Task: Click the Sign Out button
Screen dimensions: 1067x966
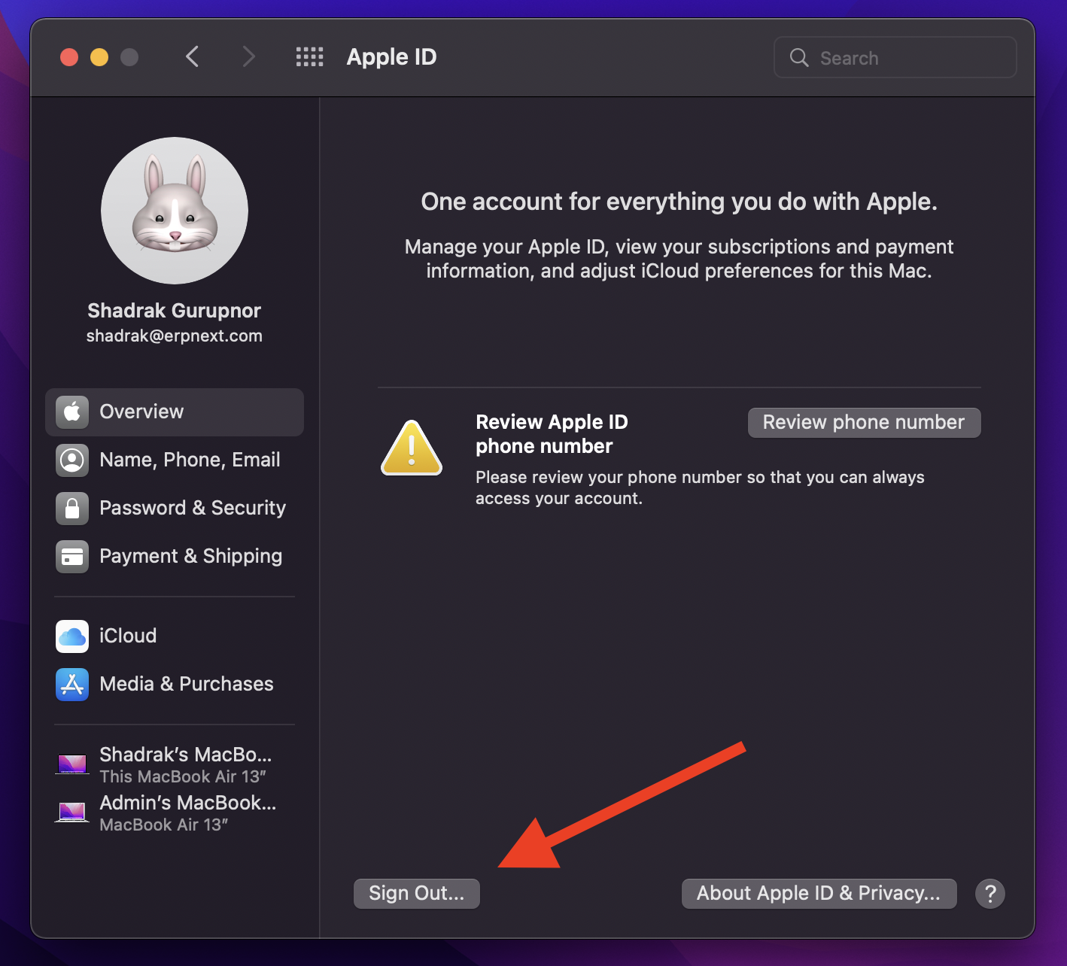Action: (x=417, y=894)
